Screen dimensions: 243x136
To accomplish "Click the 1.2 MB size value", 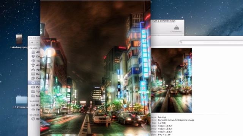I will (162, 123).
